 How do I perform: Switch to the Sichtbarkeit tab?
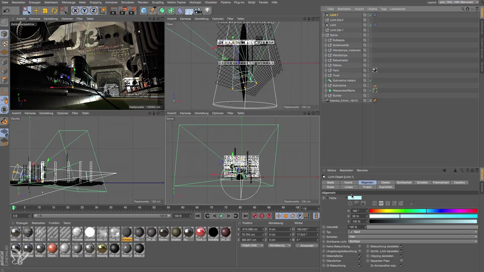click(x=404, y=183)
